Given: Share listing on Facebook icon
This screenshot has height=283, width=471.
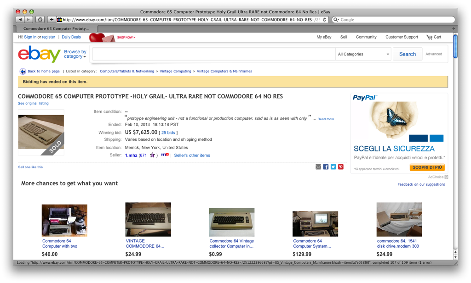Looking at the screenshot, I should pyautogui.click(x=326, y=167).
